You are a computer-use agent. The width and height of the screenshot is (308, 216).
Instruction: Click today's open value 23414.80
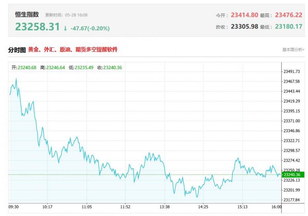244,15
